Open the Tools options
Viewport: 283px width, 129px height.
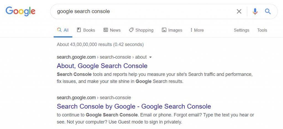(262, 30)
